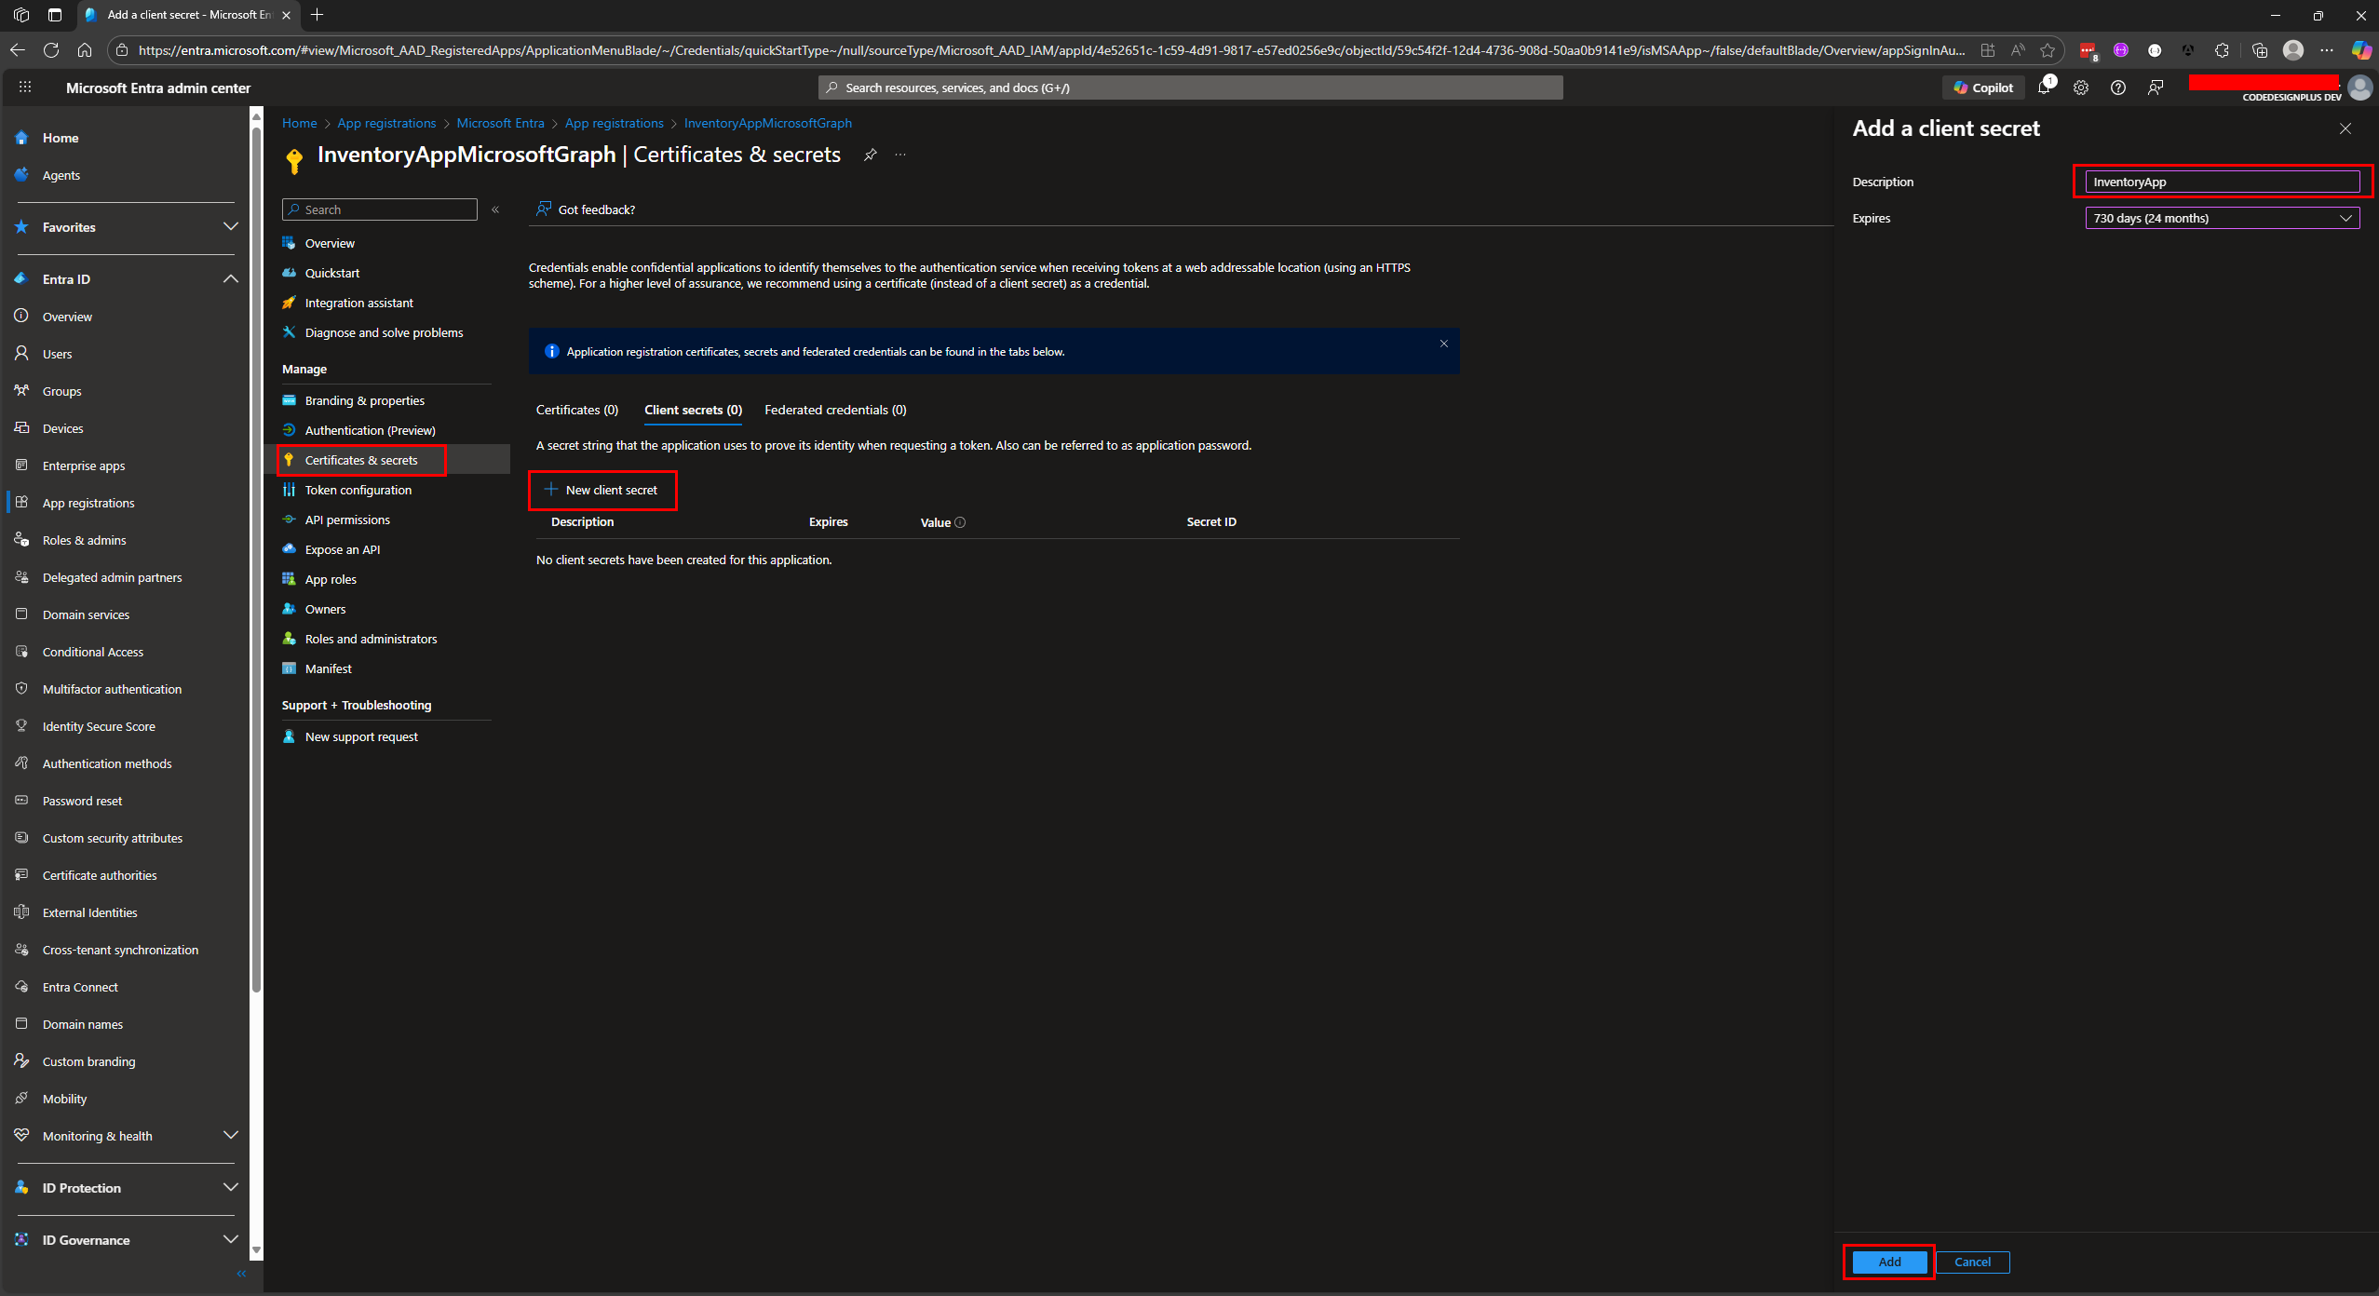Refresh the browser page
2379x1296 pixels.
click(51, 50)
